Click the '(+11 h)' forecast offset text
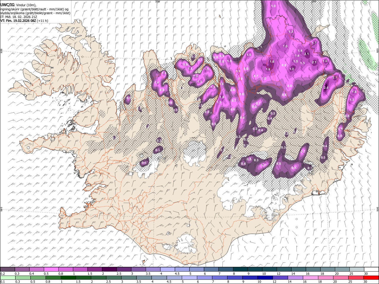 [x=43, y=21]
